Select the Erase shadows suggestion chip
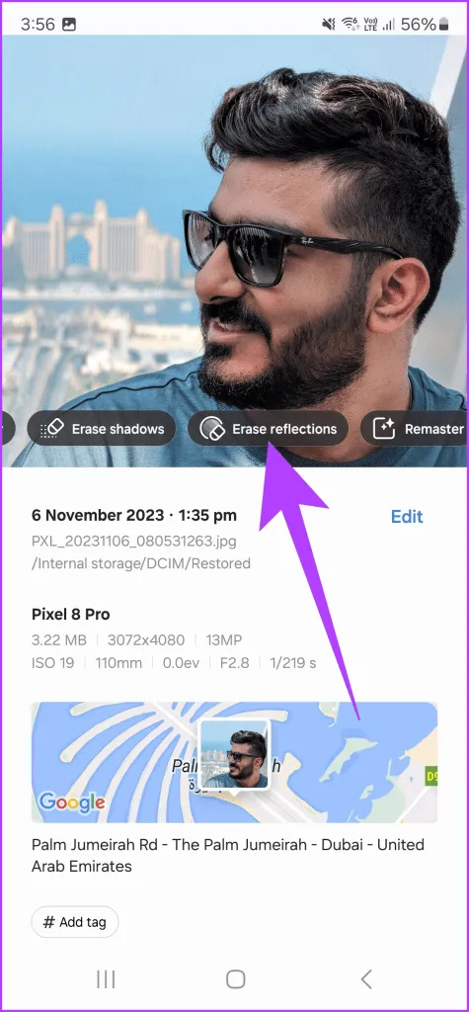Screen dimensions: 469x1012 tap(102, 429)
